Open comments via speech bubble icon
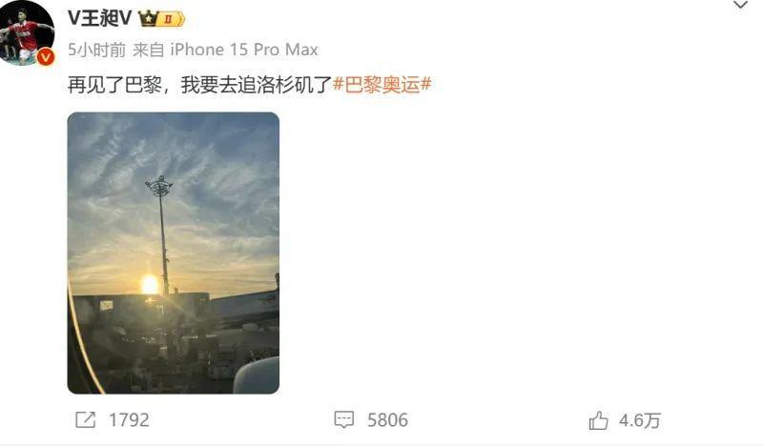This screenshot has height=446, width=763. click(x=344, y=419)
